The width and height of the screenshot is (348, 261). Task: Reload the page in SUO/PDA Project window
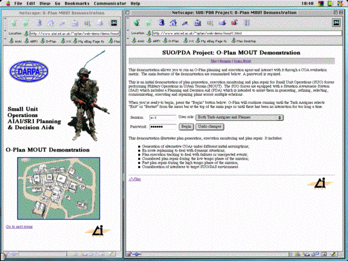(x=161, y=22)
